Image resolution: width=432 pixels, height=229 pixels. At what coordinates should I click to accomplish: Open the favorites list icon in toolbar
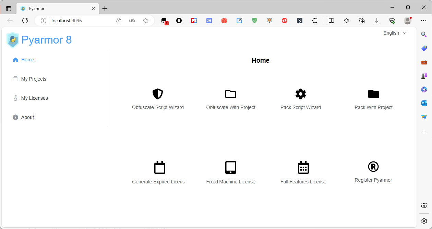click(347, 21)
